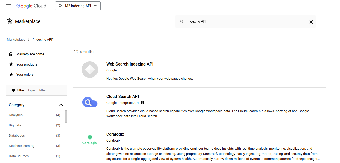Image resolution: width=340 pixels, height=163 pixels.
Task: Click the Google Cloud logo
Action: click(x=31, y=6)
